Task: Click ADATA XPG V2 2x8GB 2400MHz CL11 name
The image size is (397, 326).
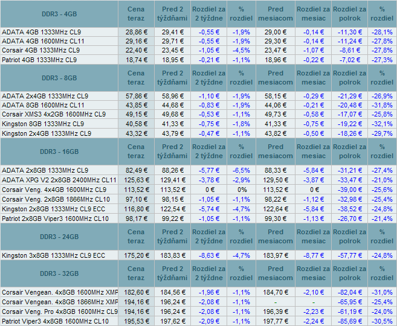Action: click(59, 180)
